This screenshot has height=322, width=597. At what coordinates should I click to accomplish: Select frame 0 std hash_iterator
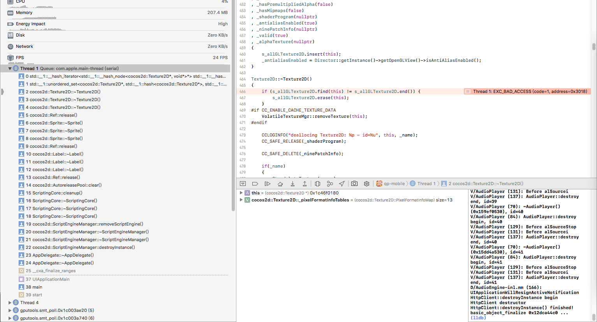(123, 76)
